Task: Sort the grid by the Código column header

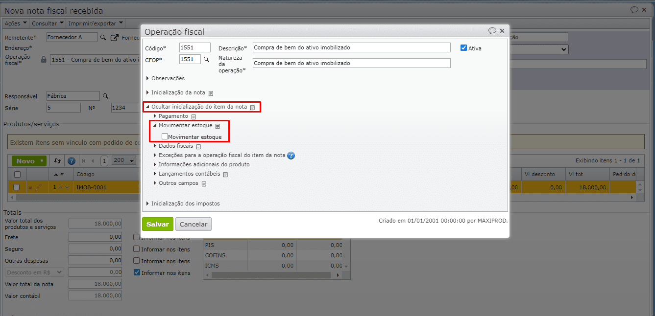Action: (x=86, y=174)
